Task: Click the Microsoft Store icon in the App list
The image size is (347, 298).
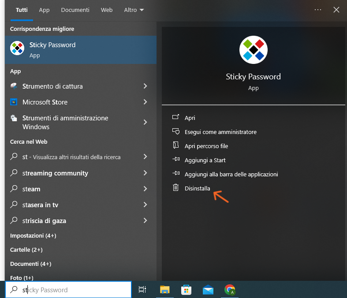Action: click(x=14, y=102)
